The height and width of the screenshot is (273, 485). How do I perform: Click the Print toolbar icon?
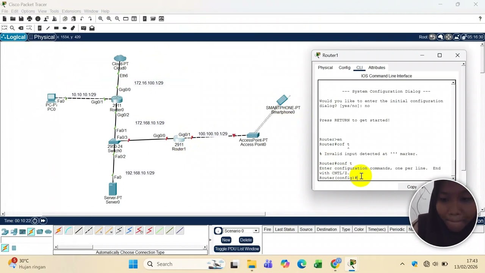(x=30, y=19)
